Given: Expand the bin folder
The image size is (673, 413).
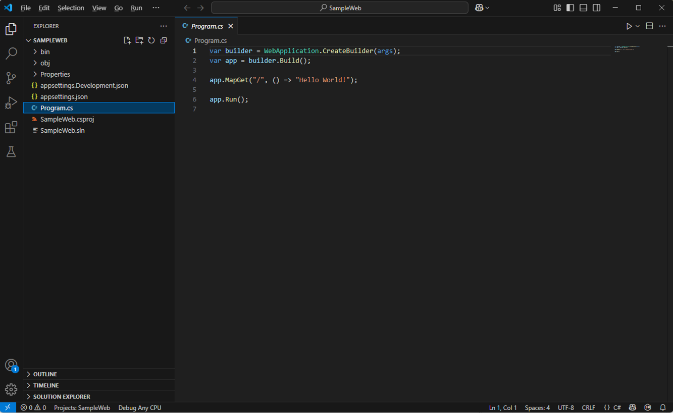Looking at the screenshot, I should tap(45, 51).
